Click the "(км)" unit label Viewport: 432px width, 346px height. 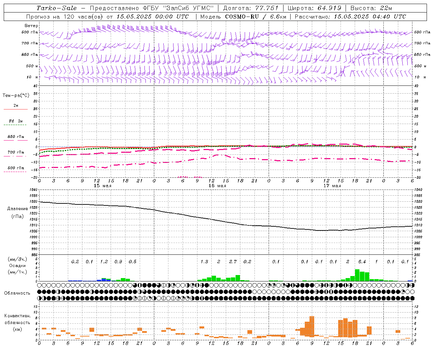pos(18,329)
